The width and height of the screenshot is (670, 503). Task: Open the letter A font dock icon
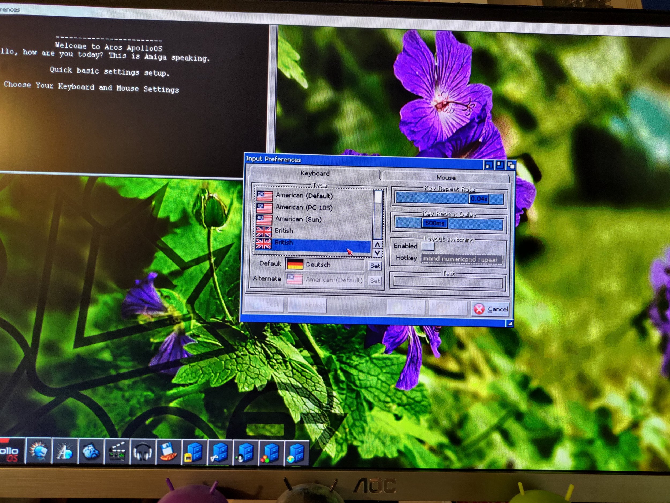click(x=65, y=452)
